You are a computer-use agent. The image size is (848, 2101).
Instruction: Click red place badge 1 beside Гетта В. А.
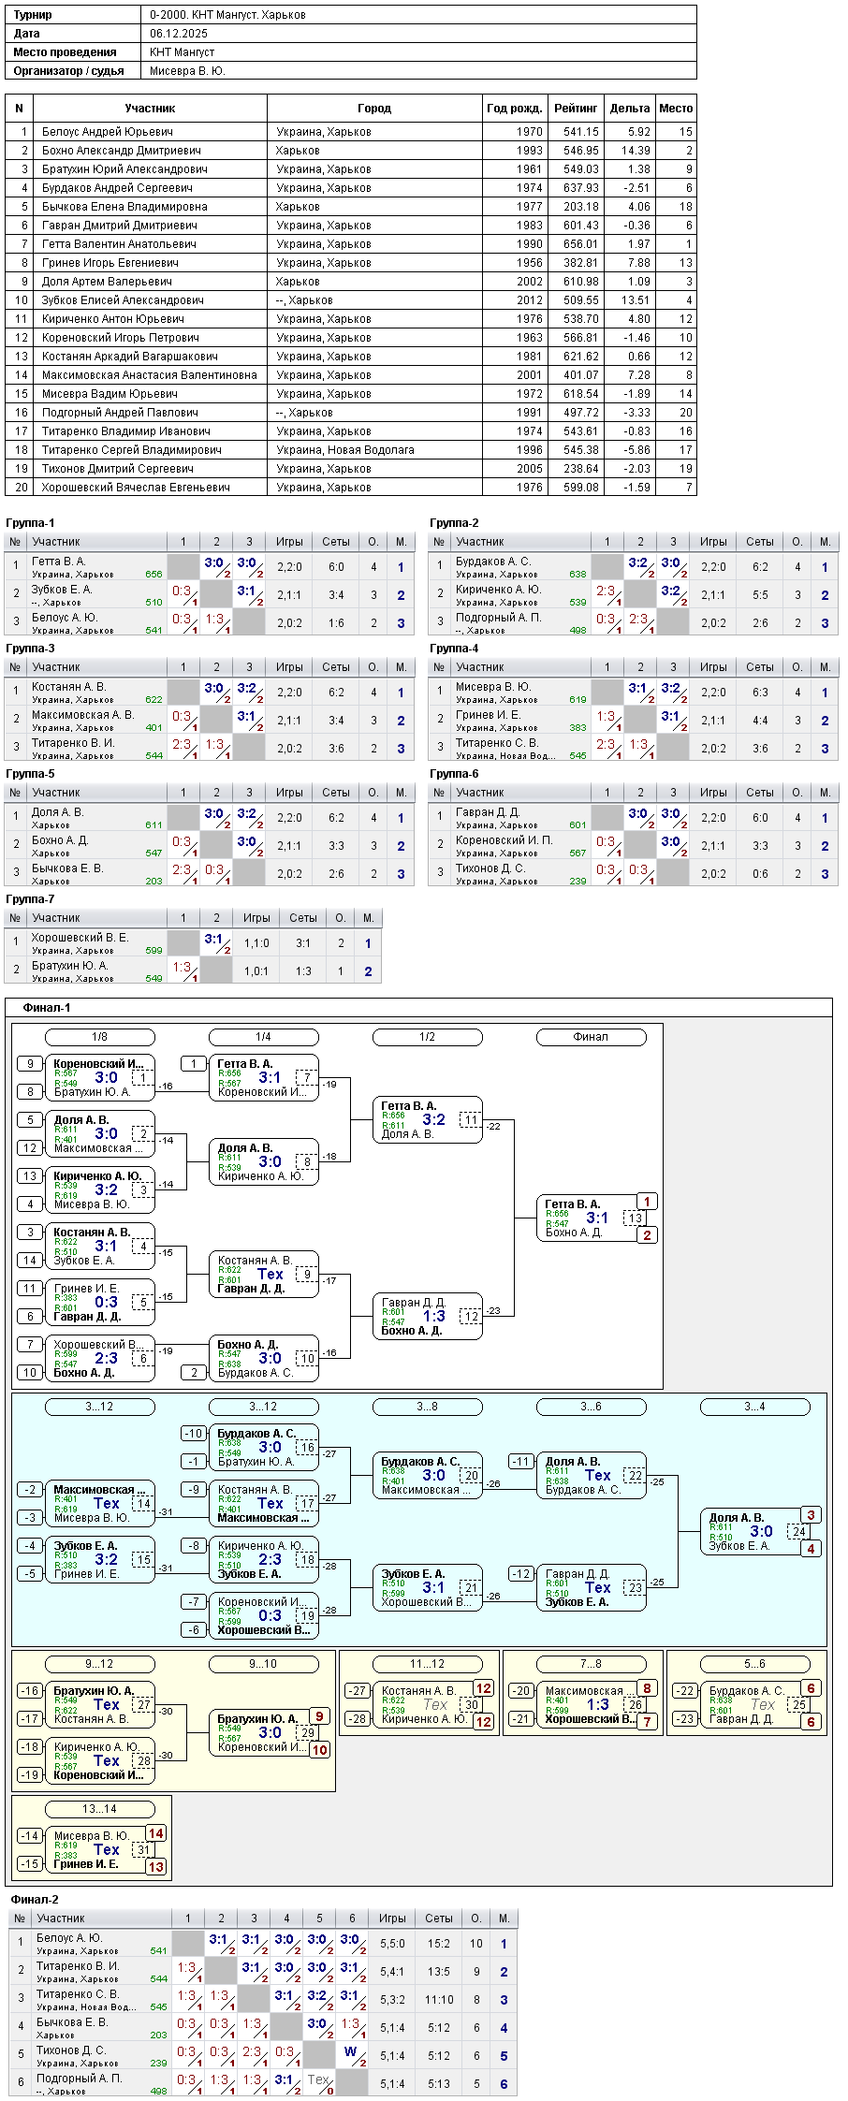click(647, 1202)
